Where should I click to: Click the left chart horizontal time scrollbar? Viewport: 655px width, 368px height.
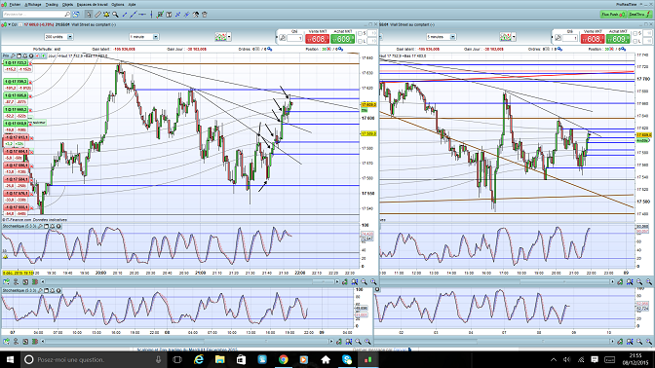coord(190,282)
